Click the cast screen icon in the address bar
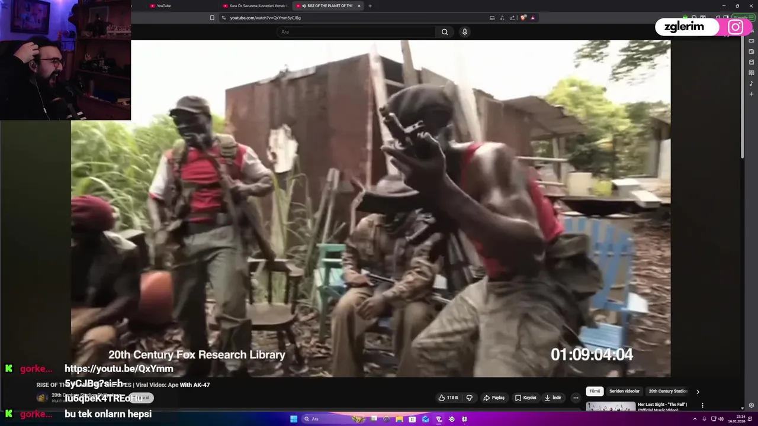Viewport: 758px width, 426px height. (492, 18)
